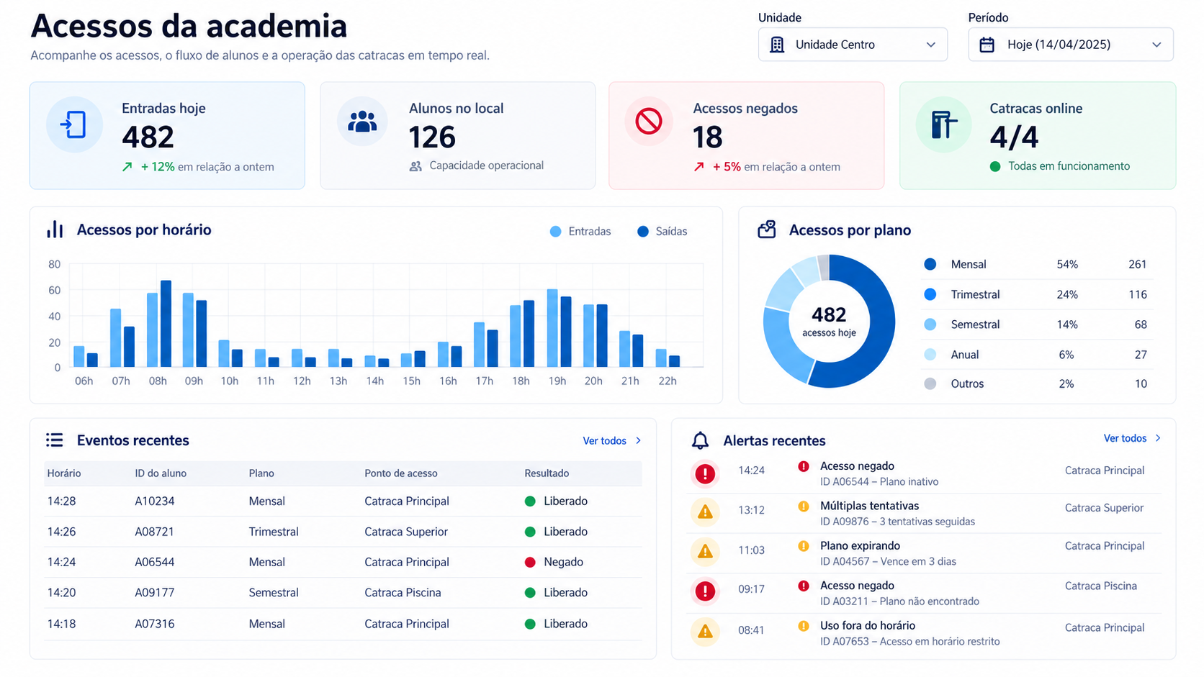Click the warning triangle icon for 08:41 alert
Screen dimensions: 1204x677
coord(705,632)
